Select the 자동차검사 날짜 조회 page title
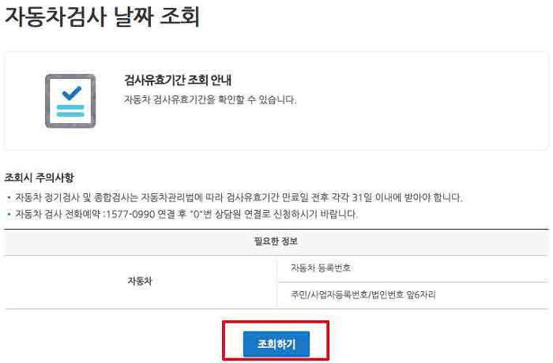This screenshot has height=363, width=553. click(102, 17)
